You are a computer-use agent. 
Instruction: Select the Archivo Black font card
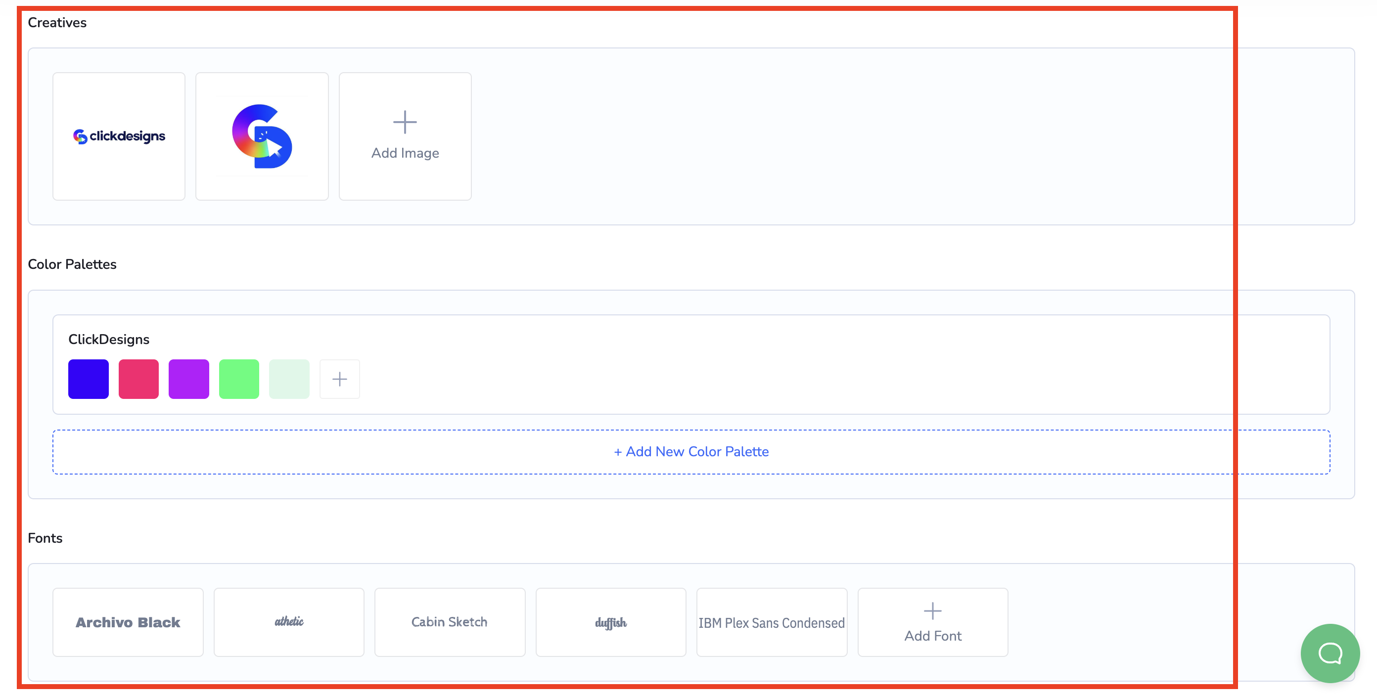pyautogui.click(x=128, y=622)
